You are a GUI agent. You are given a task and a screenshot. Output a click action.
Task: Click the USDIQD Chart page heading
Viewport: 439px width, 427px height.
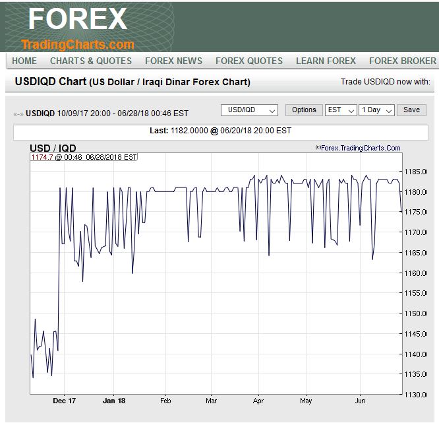pyautogui.click(x=132, y=82)
